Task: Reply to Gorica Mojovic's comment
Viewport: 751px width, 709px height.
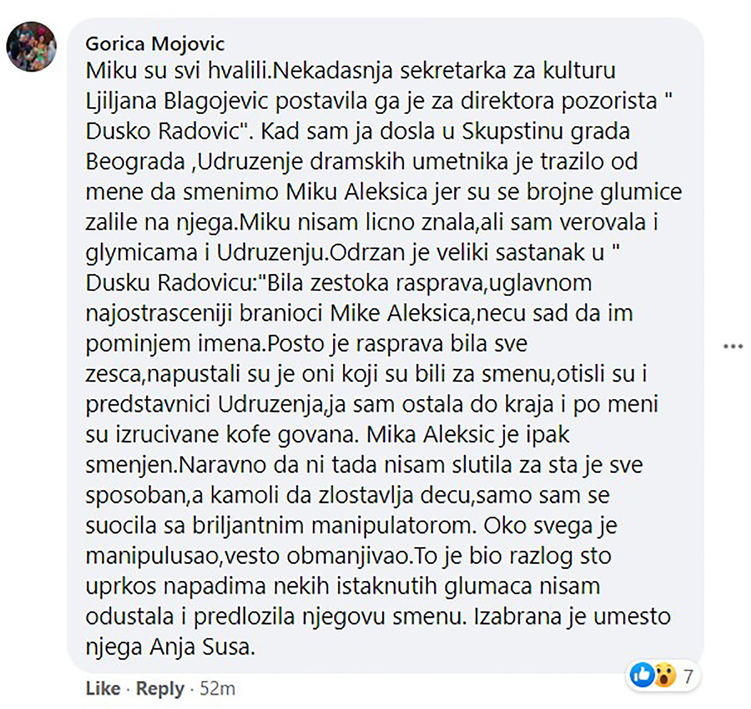Action: click(x=160, y=688)
